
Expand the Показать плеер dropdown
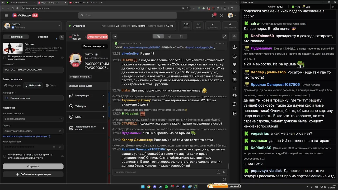click(94, 46)
